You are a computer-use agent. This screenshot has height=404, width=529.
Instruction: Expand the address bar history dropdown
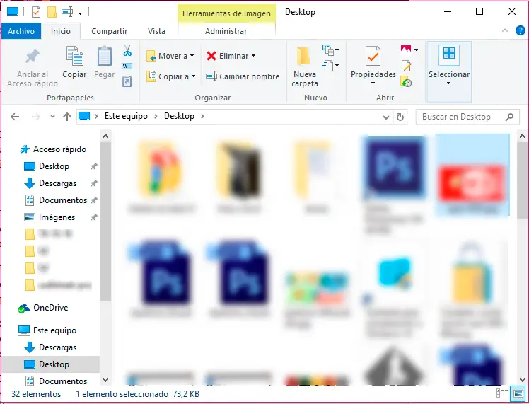(x=386, y=117)
